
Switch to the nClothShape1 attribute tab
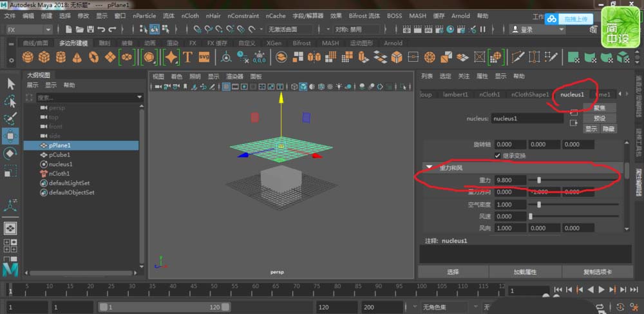530,95
